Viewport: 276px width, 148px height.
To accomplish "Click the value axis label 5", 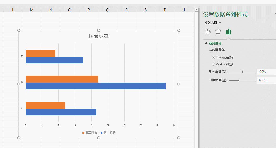I will 108,125.
